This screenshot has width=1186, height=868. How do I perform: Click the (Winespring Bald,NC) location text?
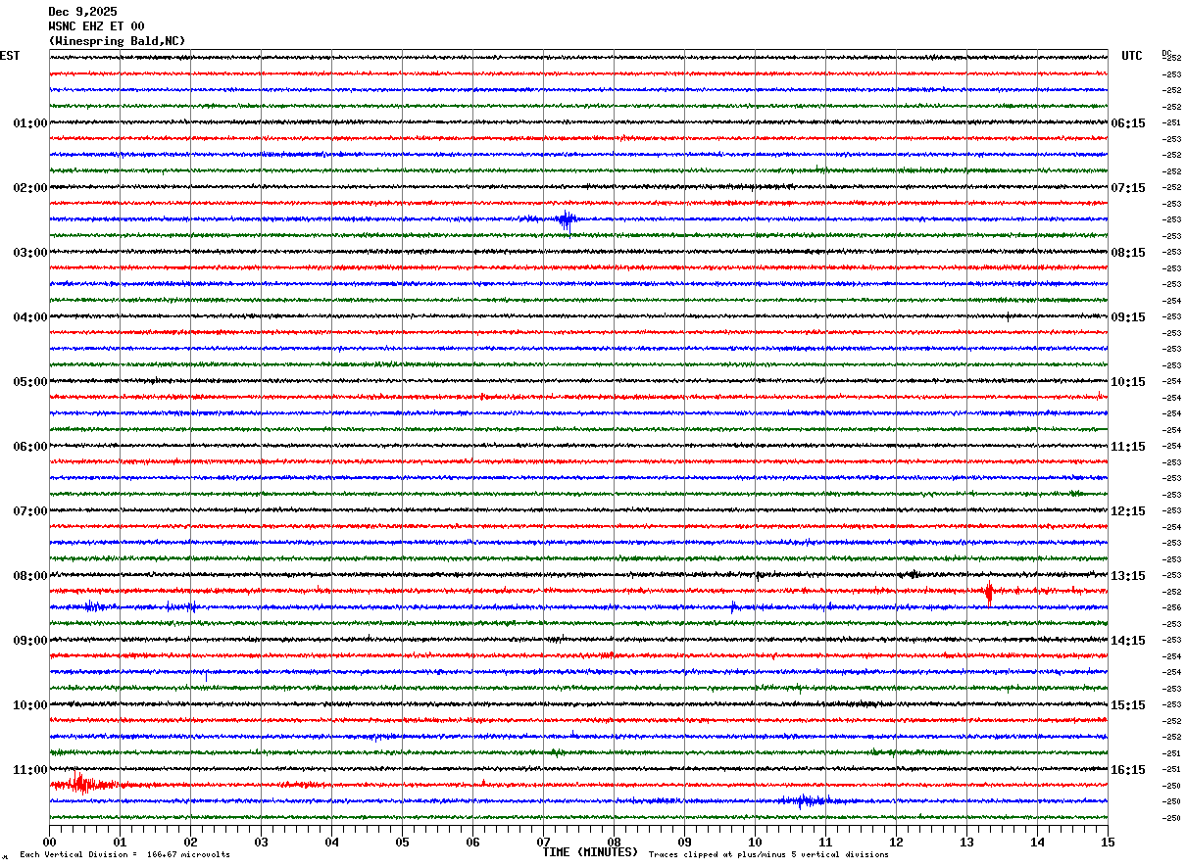coord(117,41)
